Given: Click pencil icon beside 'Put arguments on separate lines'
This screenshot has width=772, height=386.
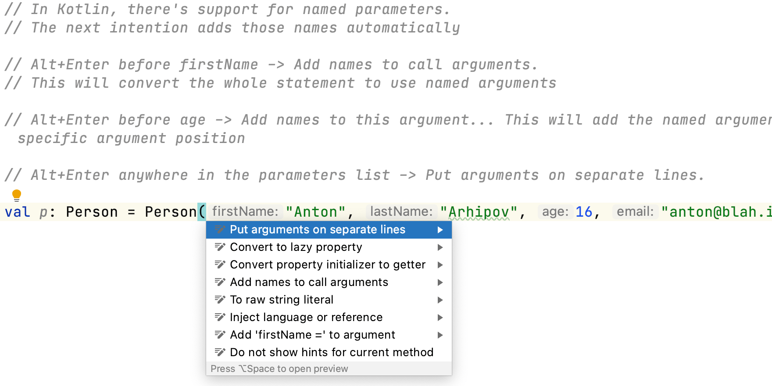Looking at the screenshot, I should coord(220,229).
